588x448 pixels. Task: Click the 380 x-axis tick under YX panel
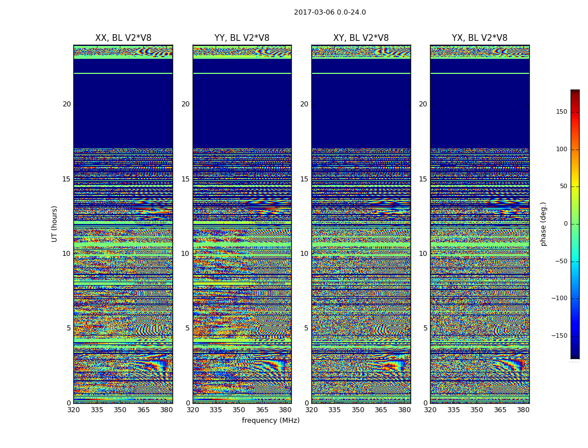click(523, 410)
